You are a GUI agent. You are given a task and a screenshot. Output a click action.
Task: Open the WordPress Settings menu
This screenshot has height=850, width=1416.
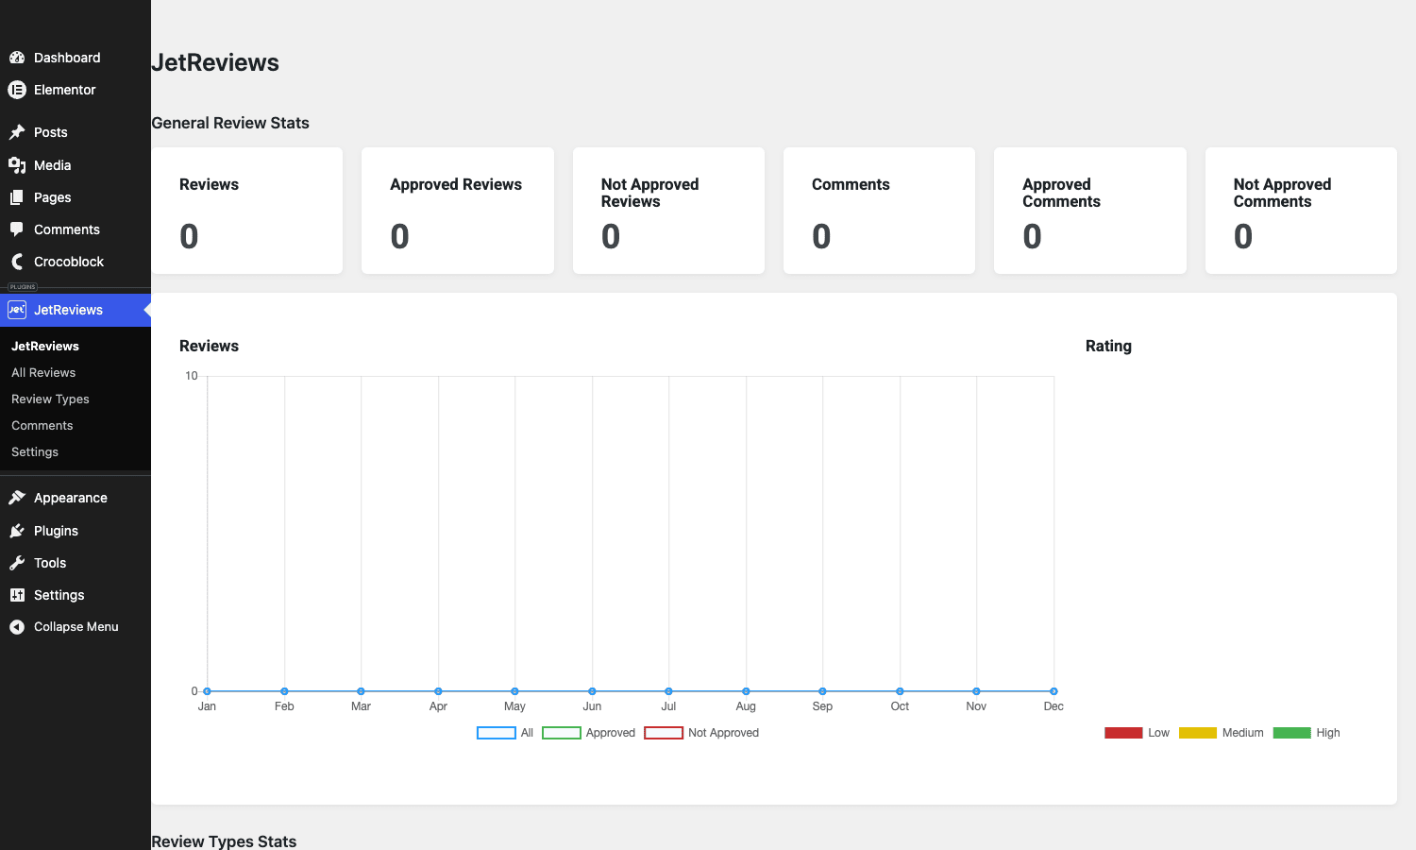tap(76, 595)
